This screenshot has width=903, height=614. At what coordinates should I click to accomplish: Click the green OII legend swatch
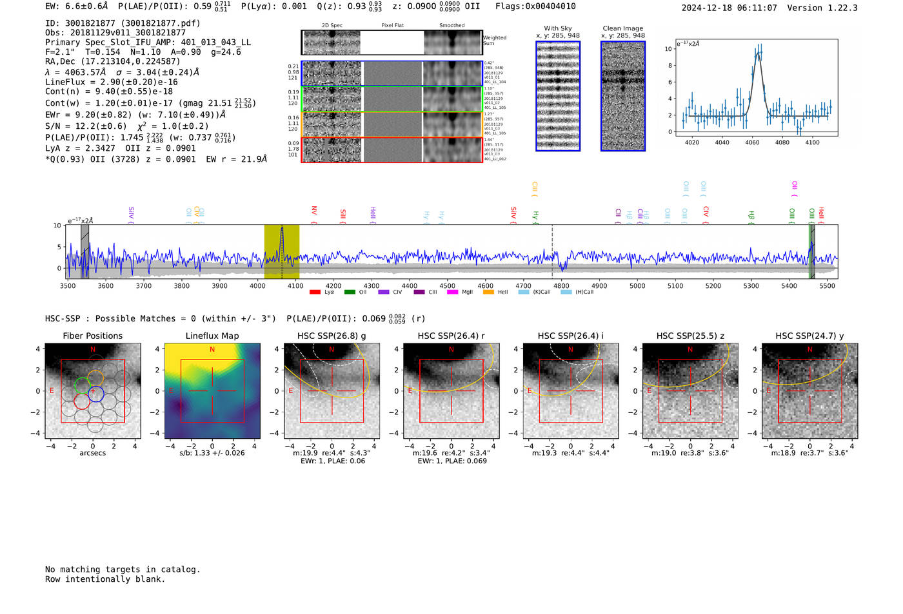click(350, 292)
